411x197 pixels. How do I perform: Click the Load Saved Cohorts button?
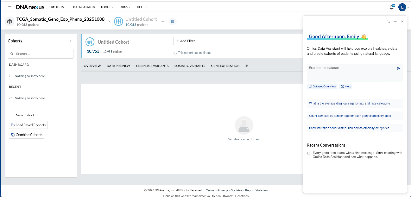click(x=28, y=125)
